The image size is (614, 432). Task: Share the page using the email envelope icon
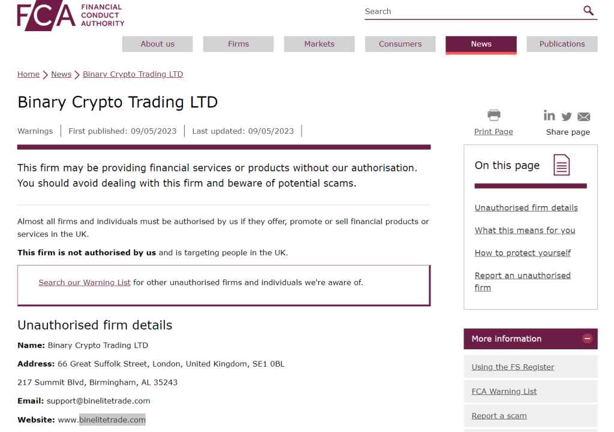coord(583,116)
